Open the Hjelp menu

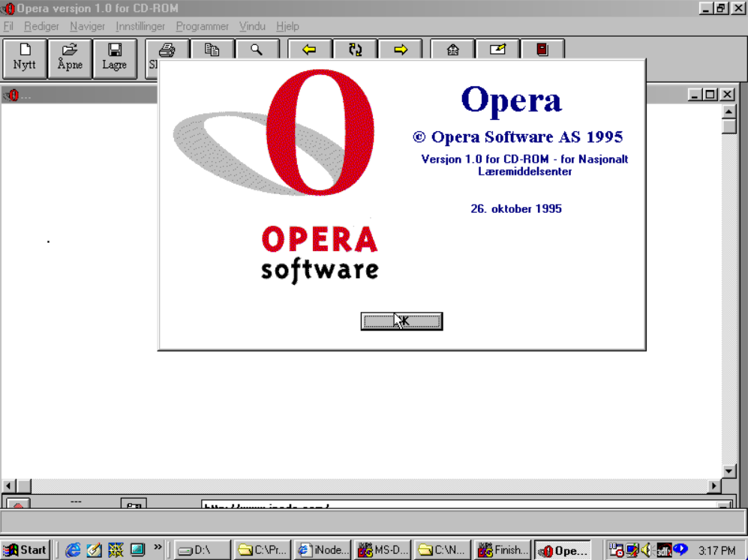click(287, 26)
